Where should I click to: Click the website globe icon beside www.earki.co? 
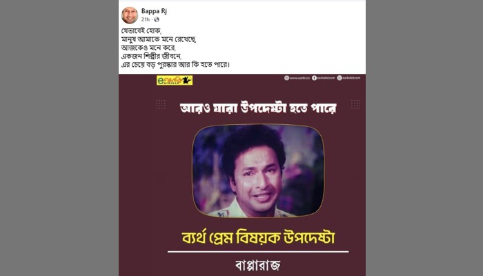286,78
